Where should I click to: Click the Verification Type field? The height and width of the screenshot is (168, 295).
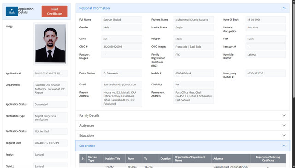50,118
